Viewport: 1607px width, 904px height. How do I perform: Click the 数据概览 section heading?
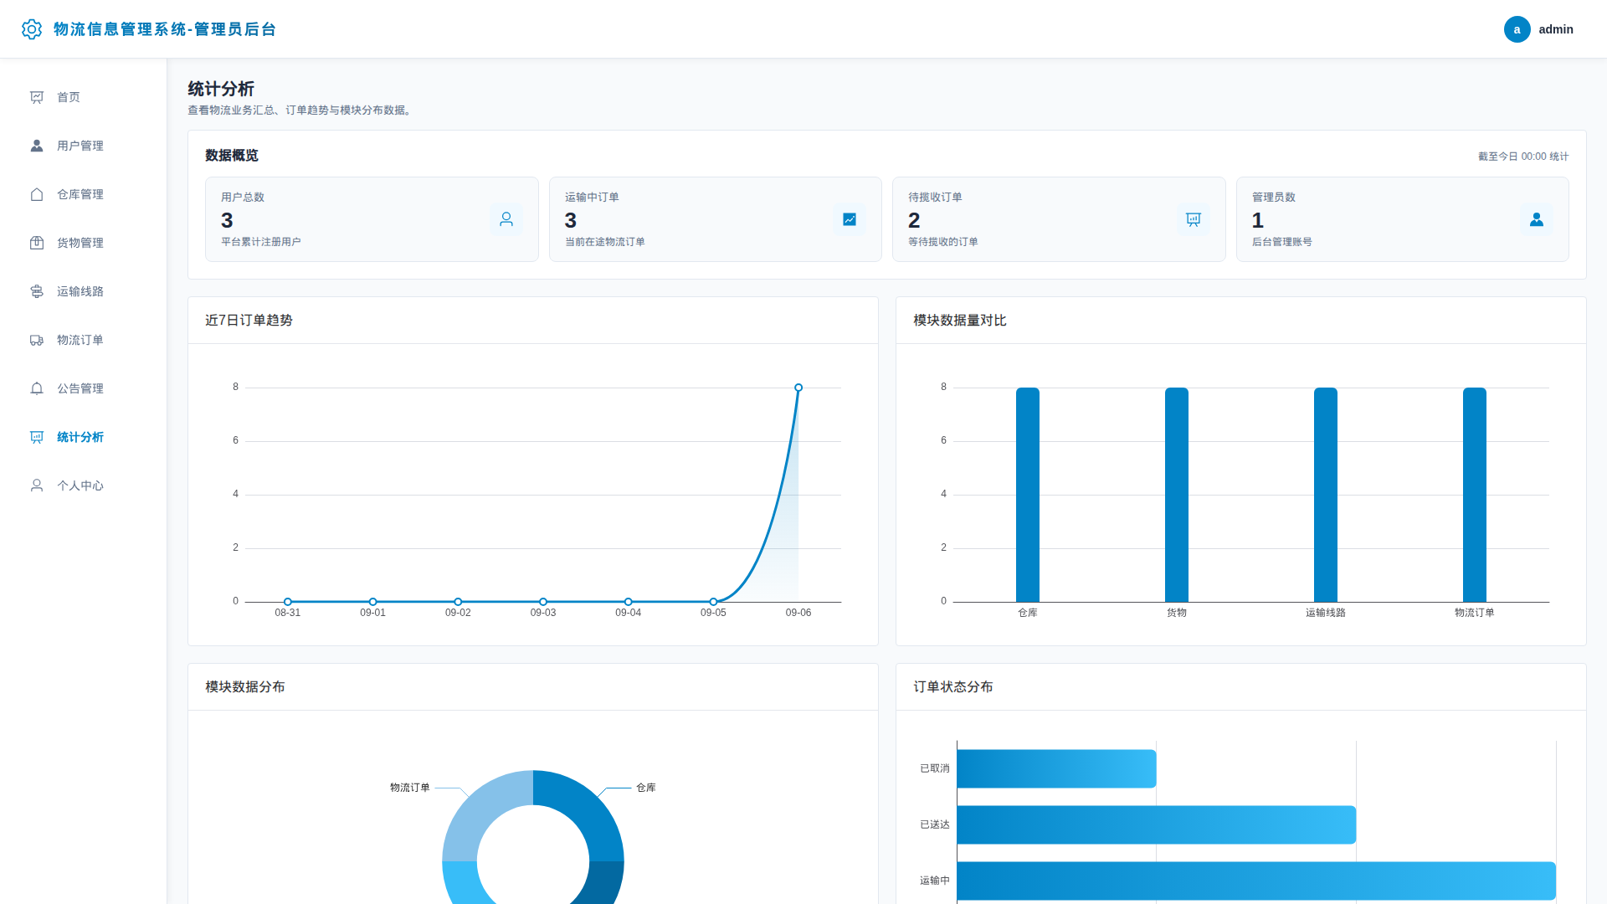tap(232, 156)
